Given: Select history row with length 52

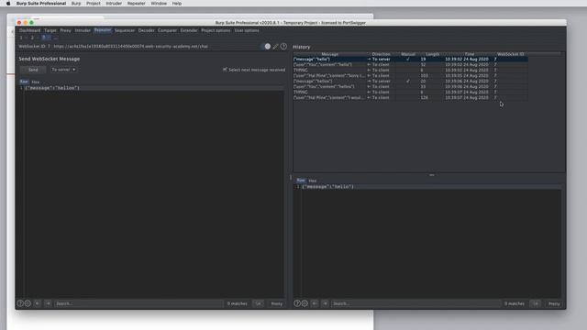Looking at the screenshot, I should (x=411, y=65).
